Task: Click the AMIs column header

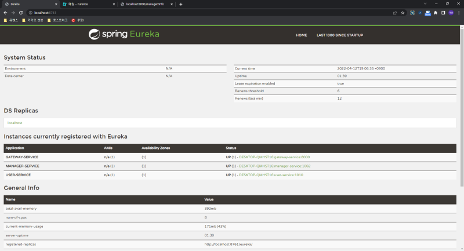Action: [108, 148]
